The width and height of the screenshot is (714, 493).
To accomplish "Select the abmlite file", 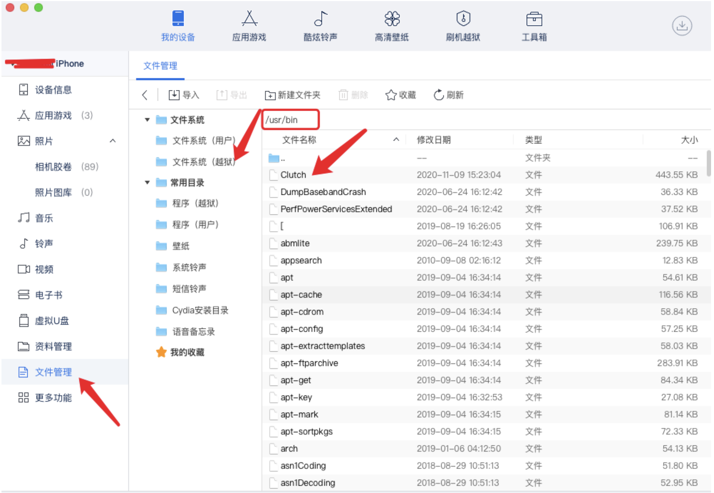I will coord(485,243).
